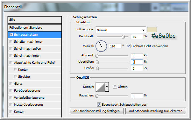This screenshot has height=120, width=191.
Task: Enable the Glanz checkbox
Action: [11, 84]
